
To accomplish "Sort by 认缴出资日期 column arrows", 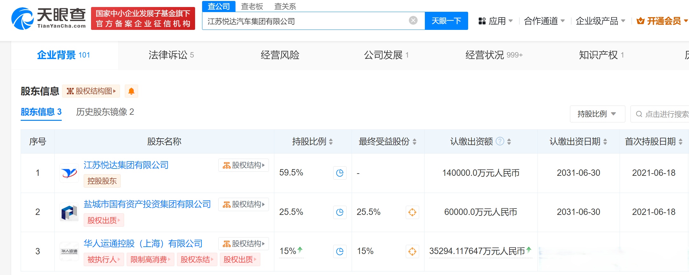I will pos(605,141).
